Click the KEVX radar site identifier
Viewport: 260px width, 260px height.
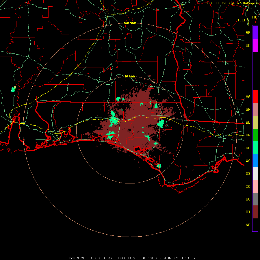[x=148, y=258]
